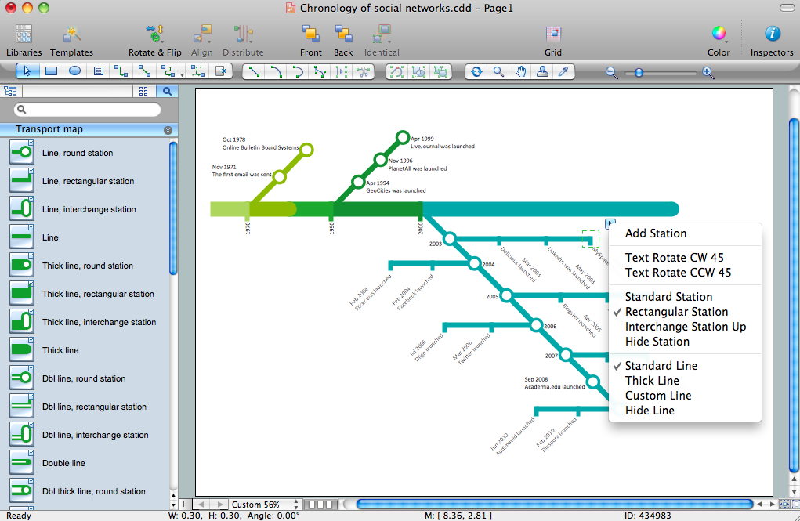Screen dimensions: 800x521
Task: Open the connector tool options arrow
Action: click(x=182, y=75)
